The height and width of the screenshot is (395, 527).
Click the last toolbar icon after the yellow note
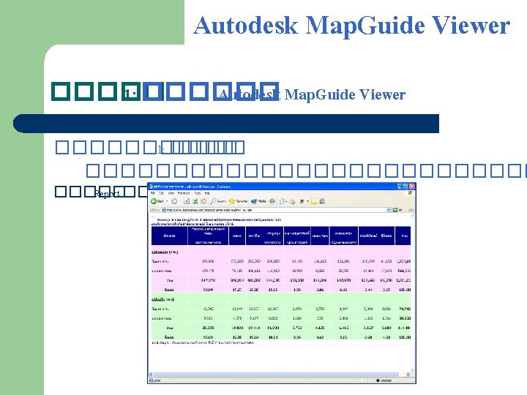(x=321, y=201)
